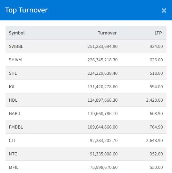This screenshot has width=172, height=173.
Task: Select the SWBBL symbol
Action: point(16,47)
